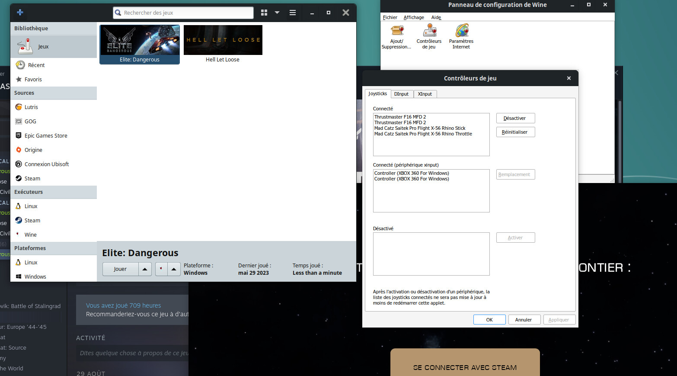Select Linux under Exécuteurs
Viewport: 677px width, 376px height.
pos(54,206)
